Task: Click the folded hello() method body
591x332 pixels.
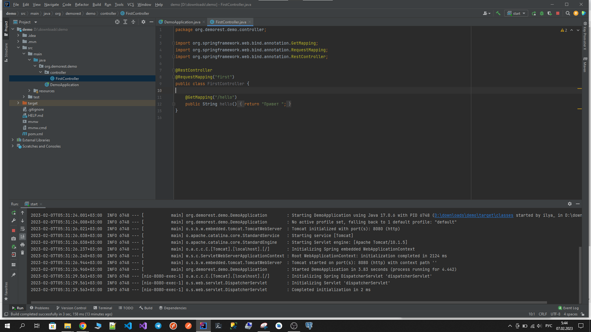Action: pos(265,104)
